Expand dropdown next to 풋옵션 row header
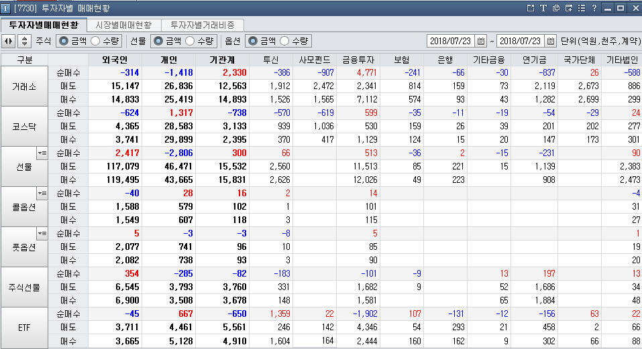 pyautogui.click(x=42, y=234)
